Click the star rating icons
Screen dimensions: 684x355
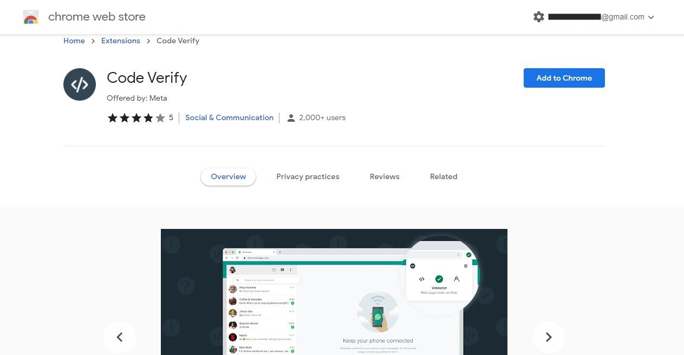click(x=136, y=118)
